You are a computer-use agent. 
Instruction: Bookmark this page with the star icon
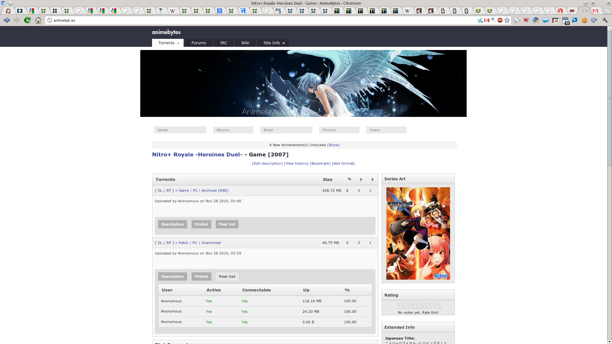507,20
